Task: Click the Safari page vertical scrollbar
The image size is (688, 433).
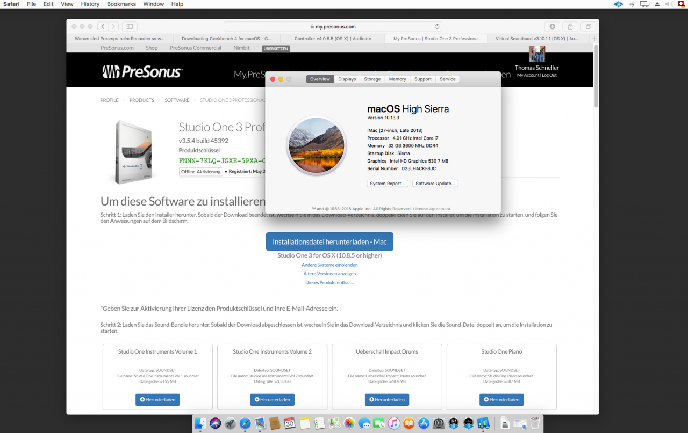Action: click(596, 76)
